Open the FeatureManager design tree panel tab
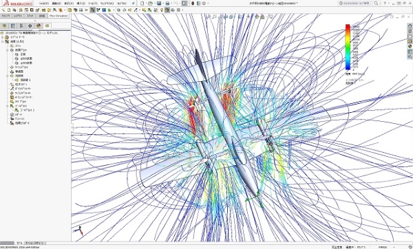Viewport: 413px width, 249px height. 4,26
